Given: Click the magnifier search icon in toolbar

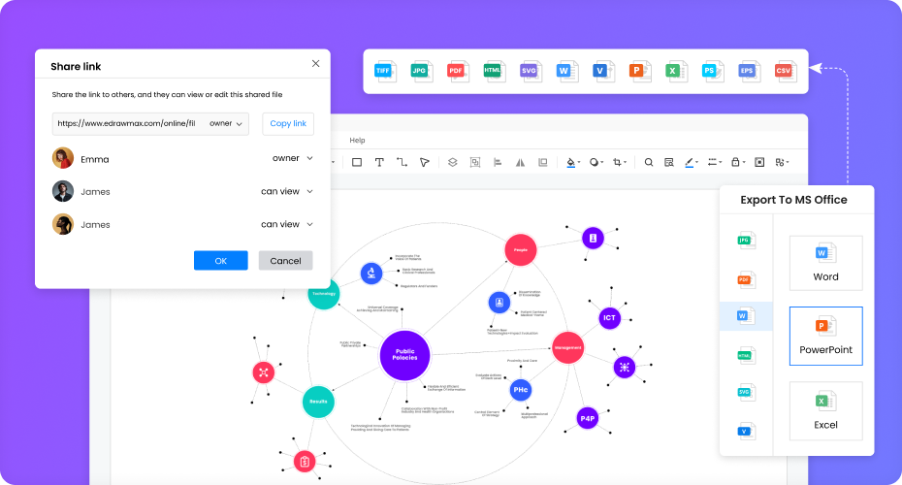Looking at the screenshot, I should (649, 162).
